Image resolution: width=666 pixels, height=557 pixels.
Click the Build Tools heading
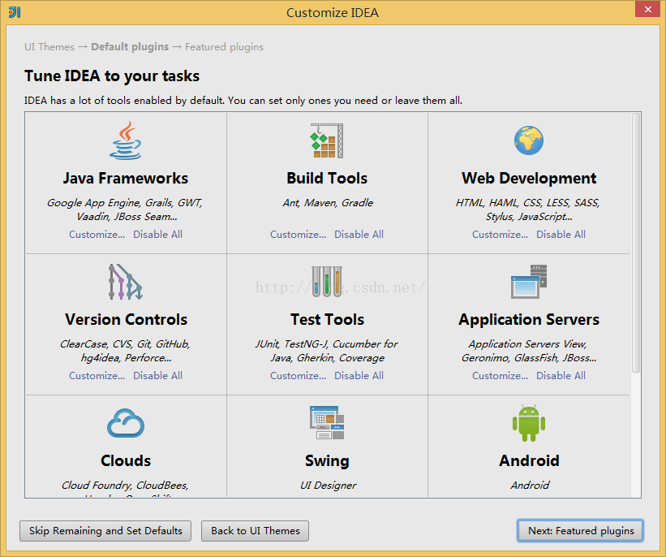click(x=327, y=178)
